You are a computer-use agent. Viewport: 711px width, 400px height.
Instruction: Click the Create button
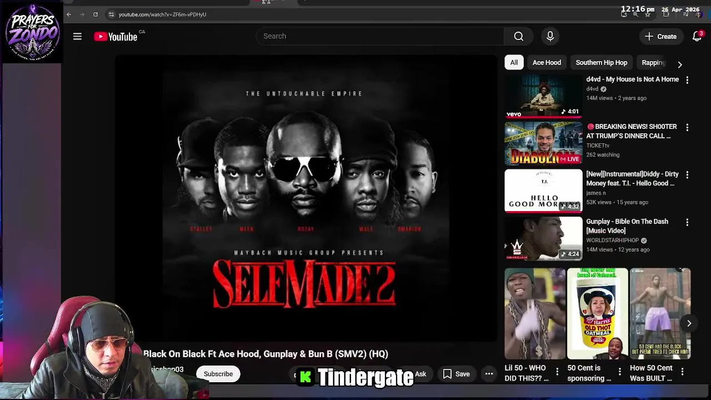(660, 36)
